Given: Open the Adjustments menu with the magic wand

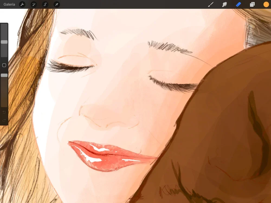Looking at the screenshot, I should [x=34, y=4].
